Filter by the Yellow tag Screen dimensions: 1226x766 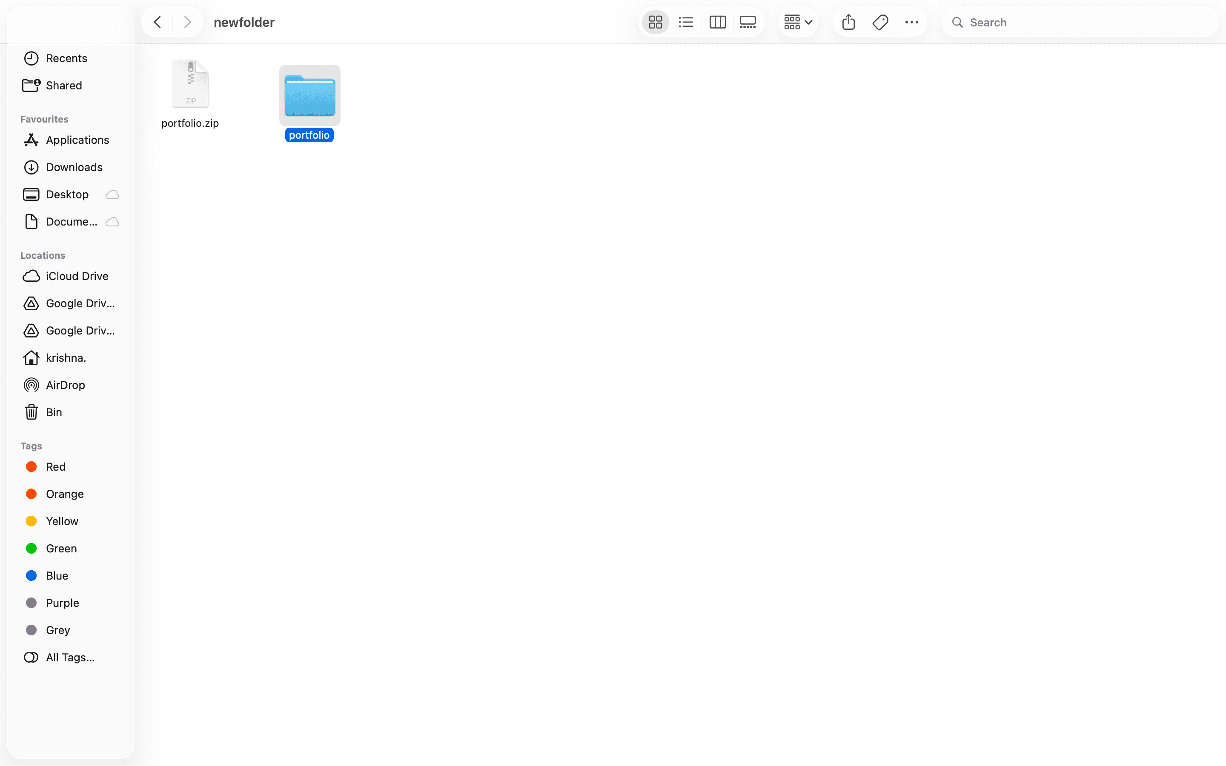(71, 522)
